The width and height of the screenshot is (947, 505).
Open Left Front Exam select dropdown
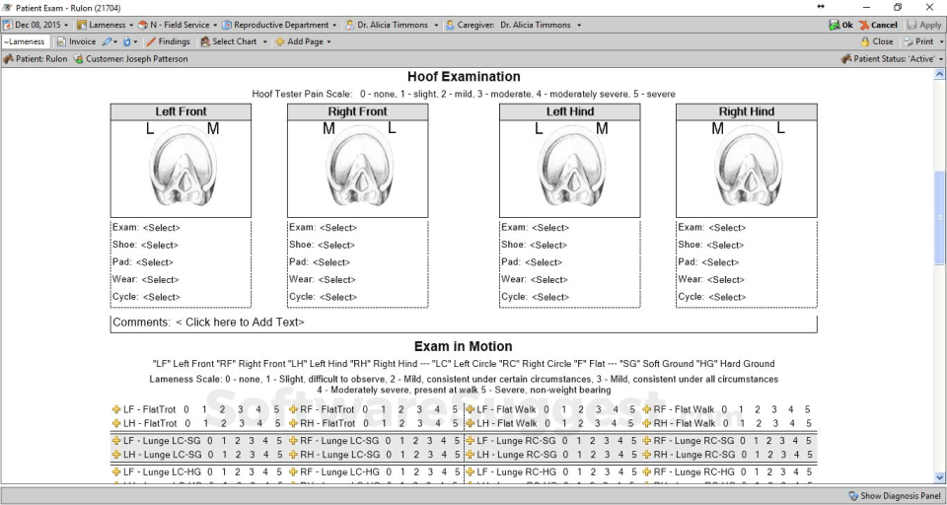(x=160, y=228)
